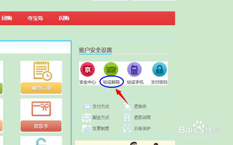The width and height of the screenshot is (233, 145).
Task: Select the purple mobile phone verification icon
Action: click(x=134, y=69)
